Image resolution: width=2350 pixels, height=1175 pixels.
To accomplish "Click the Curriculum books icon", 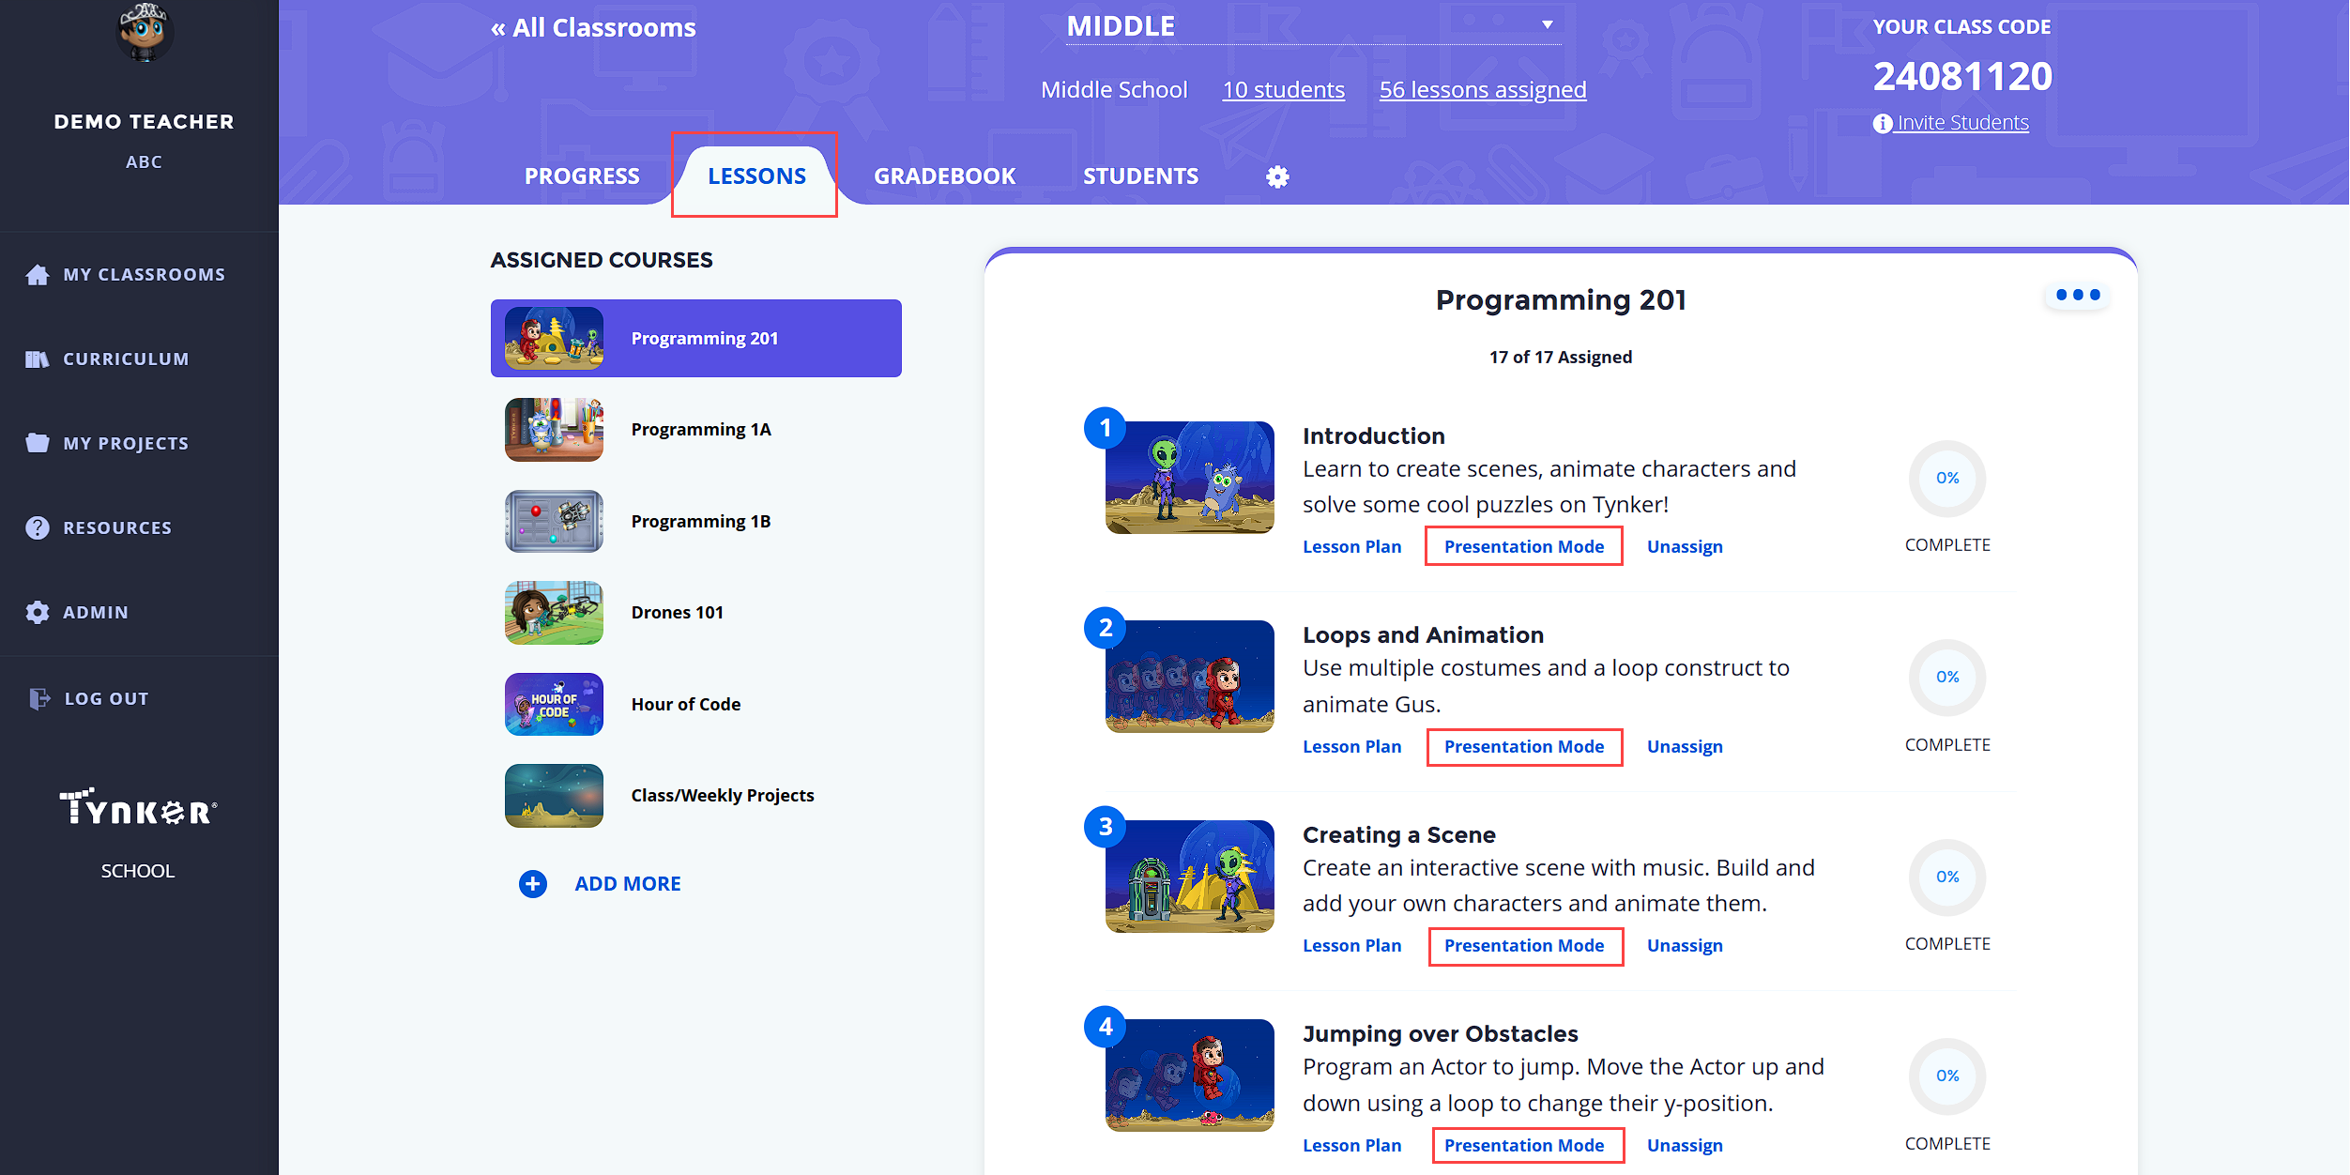I will [38, 359].
